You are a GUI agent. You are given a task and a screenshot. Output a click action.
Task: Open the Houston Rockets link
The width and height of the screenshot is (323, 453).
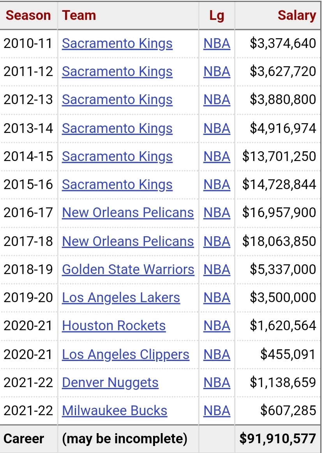(x=114, y=326)
